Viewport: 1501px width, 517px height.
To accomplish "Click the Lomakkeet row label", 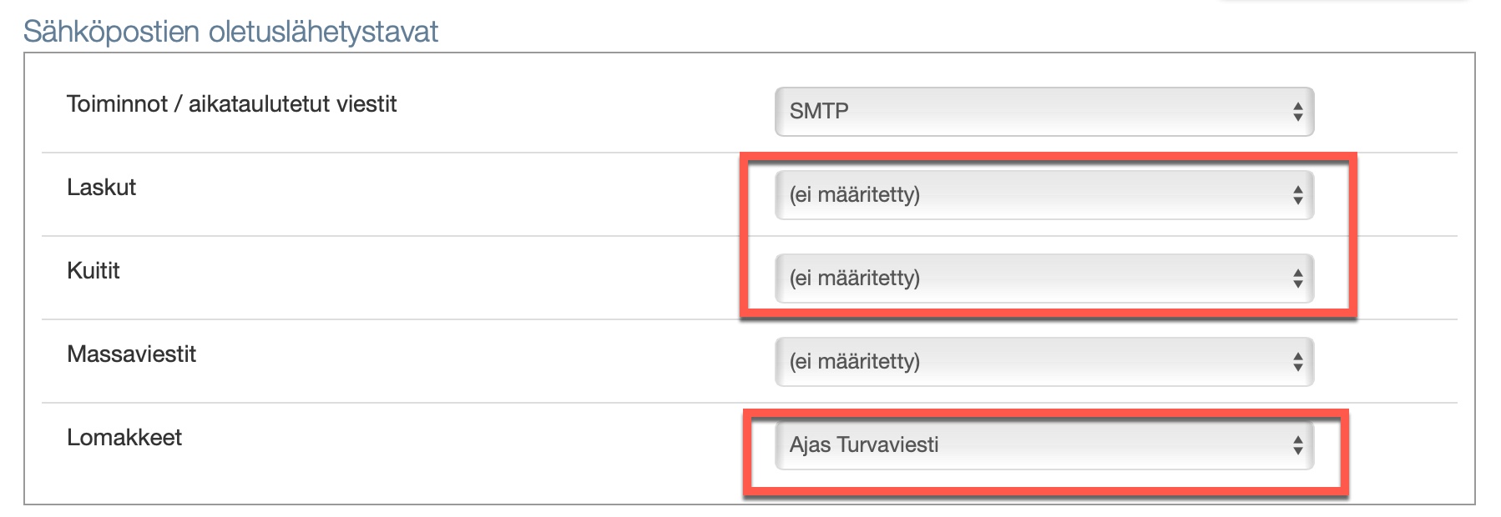I will 124,438.
